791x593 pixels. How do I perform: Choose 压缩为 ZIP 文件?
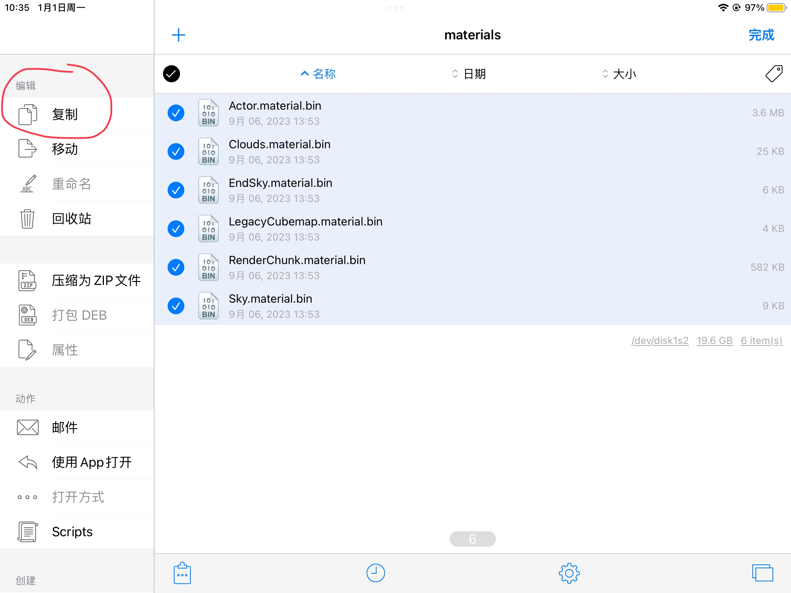[77, 280]
